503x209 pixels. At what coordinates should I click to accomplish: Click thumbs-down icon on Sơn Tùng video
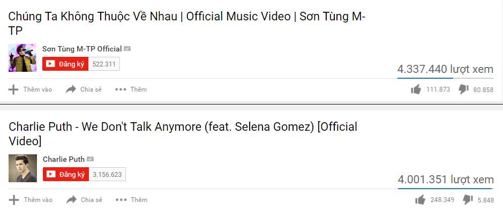pyautogui.click(x=463, y=89)
